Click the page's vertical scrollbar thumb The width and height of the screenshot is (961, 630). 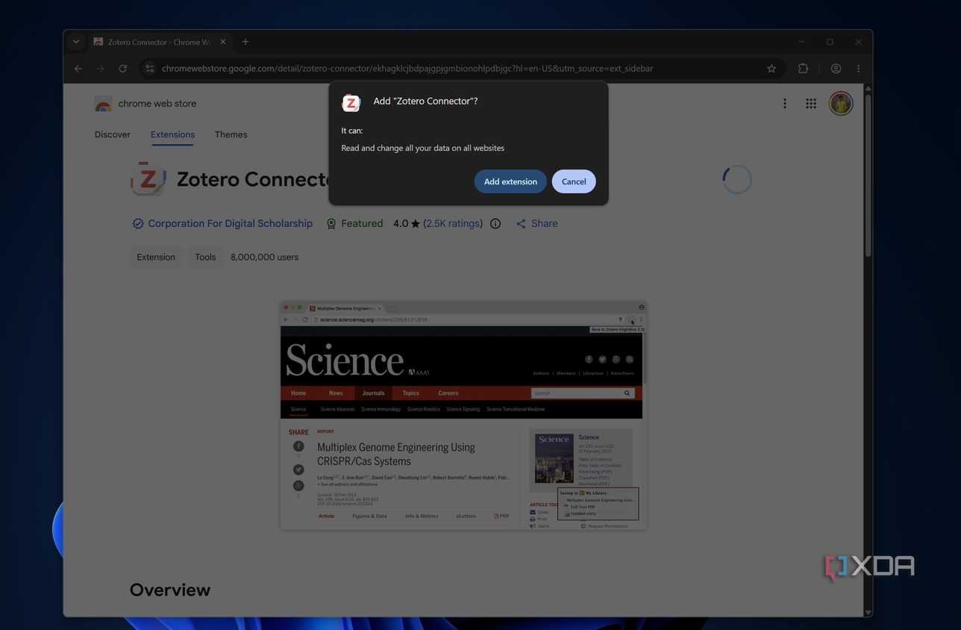pos(868,175)
